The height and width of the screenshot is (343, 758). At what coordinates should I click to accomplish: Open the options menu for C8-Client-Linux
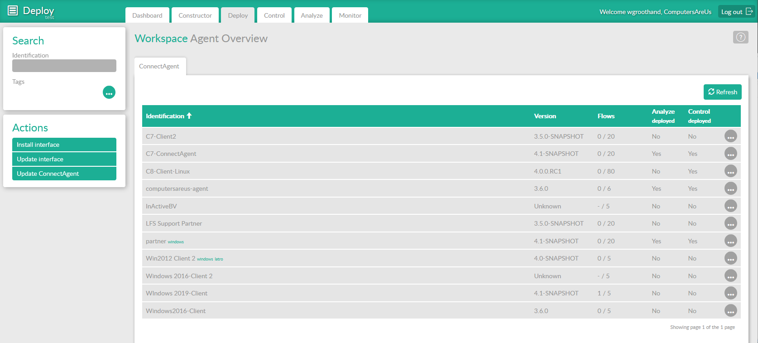[730, 171]
